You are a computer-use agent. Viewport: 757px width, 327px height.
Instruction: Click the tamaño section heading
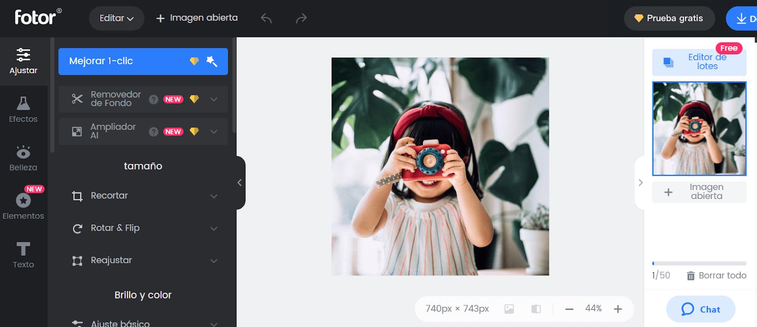[x=143, y=166]
